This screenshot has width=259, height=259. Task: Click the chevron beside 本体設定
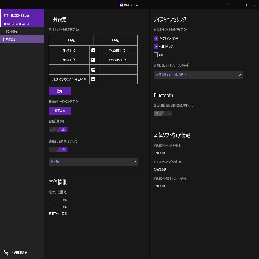3,39
